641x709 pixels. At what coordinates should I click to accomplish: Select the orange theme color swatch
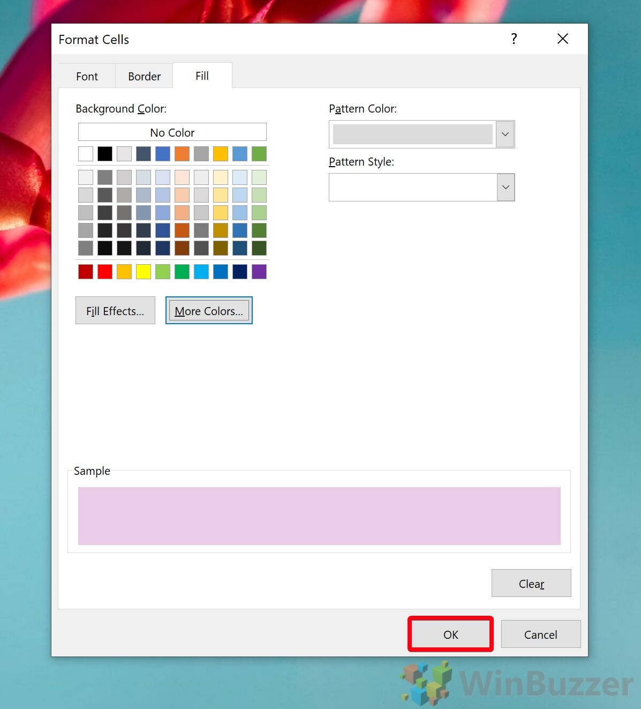pyautogui.click(x=182, y=154)
